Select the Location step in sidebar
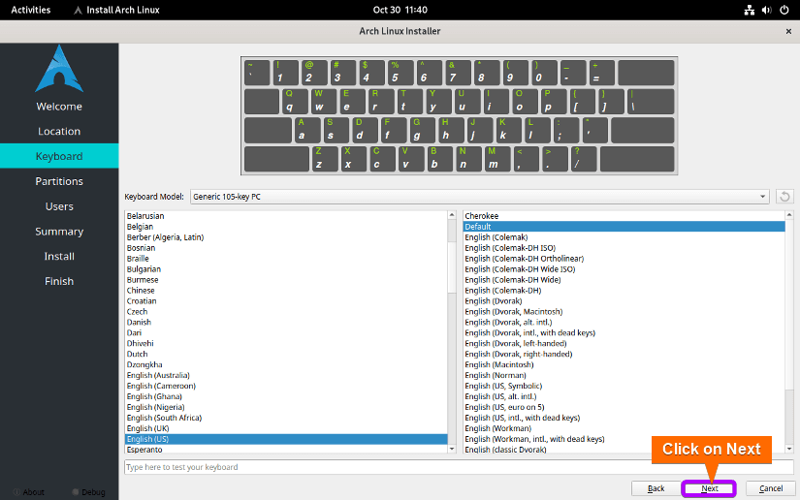Image resolution: width=800 pixels, height=500 pixels. point(59,132)
